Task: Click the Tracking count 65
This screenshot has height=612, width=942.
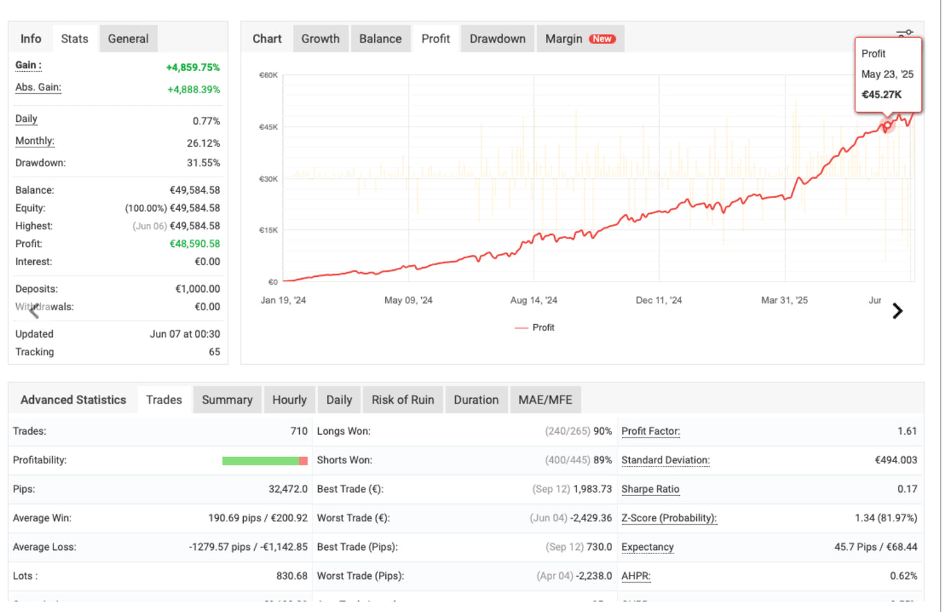Action: 214,352
